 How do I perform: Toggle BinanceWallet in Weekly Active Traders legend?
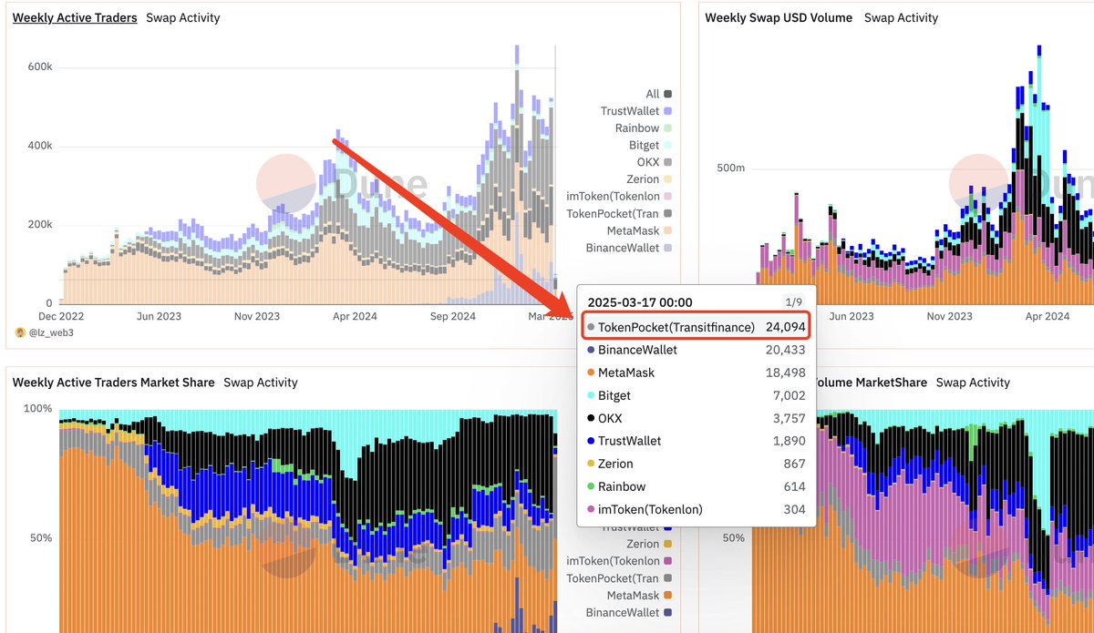629,248
